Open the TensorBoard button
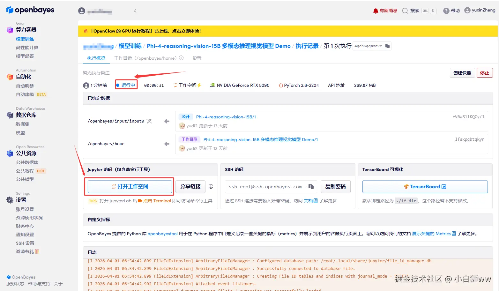 [425, 187]
